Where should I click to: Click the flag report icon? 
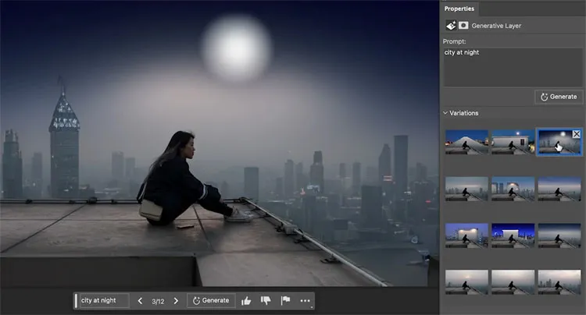(x=285, y=300)
